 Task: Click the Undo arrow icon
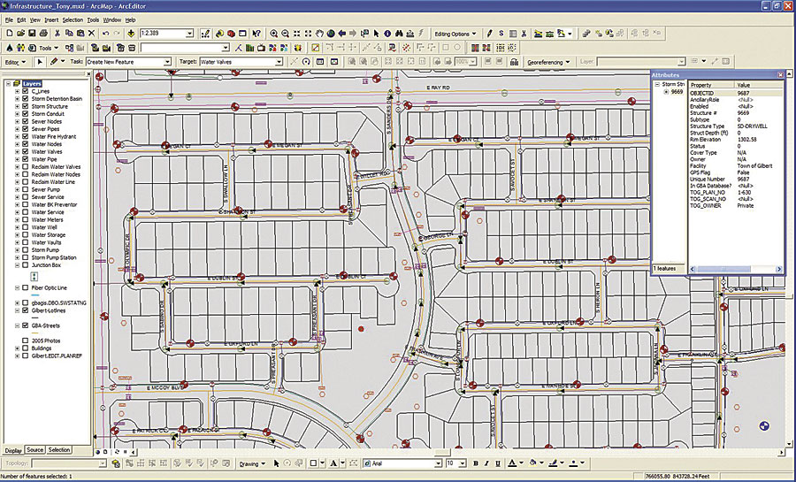coord(105,34)
